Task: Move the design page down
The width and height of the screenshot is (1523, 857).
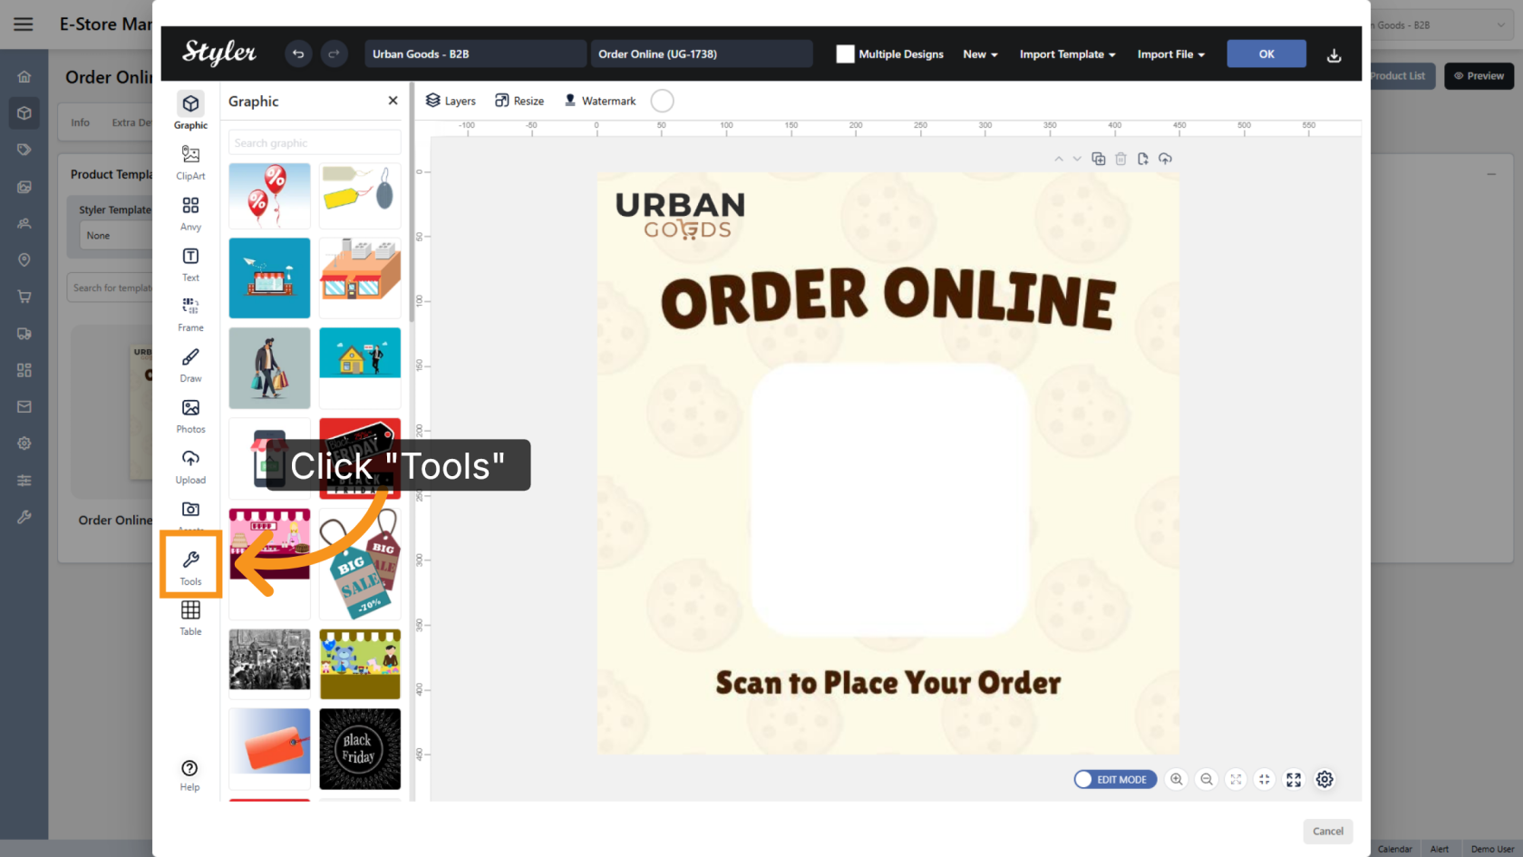Action: pyautogui.click(x=1077, y=159)
